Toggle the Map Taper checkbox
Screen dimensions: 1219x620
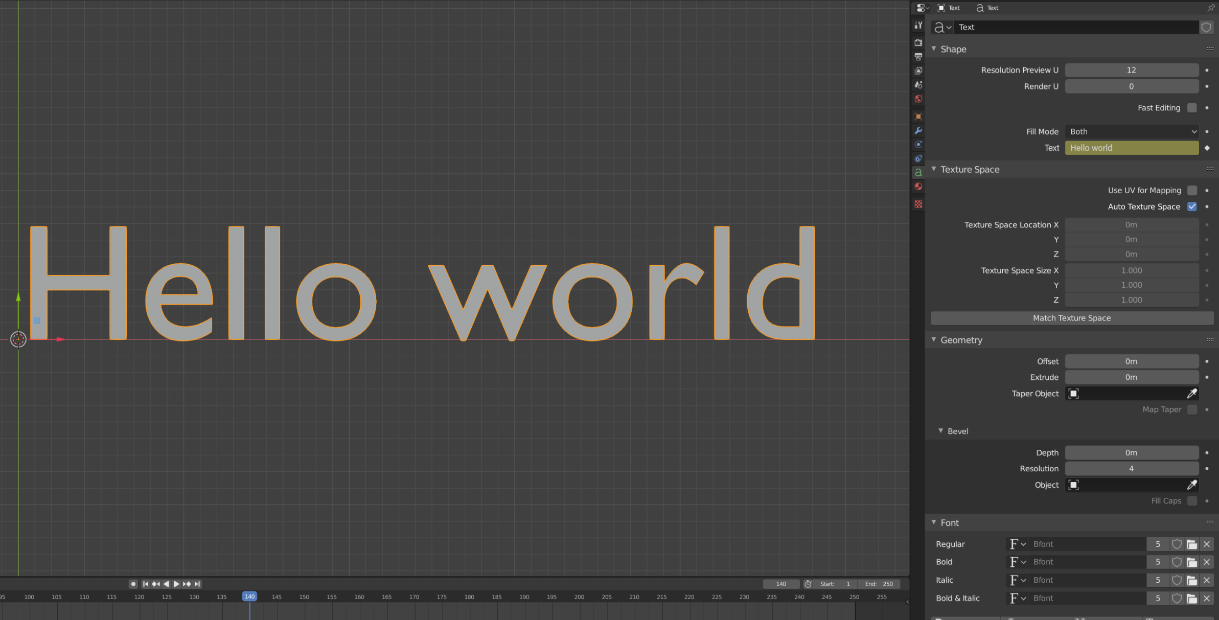click(1192, 409)
